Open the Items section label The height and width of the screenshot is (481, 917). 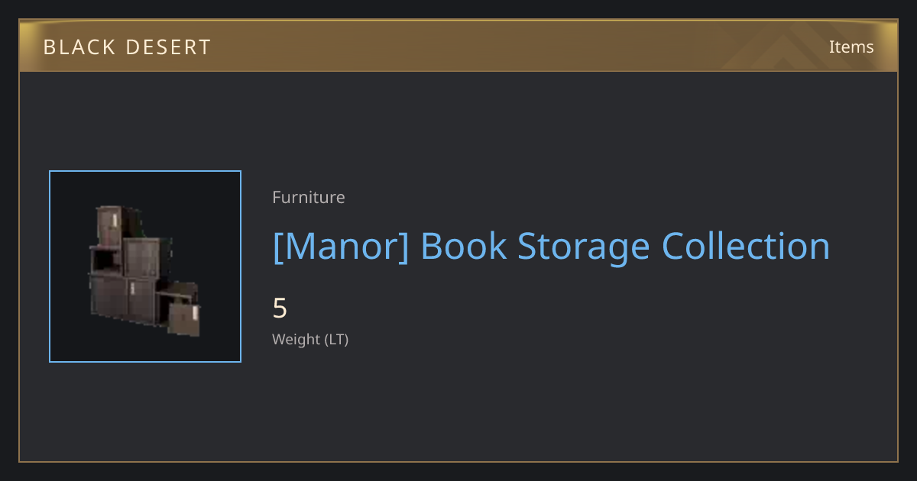[851, 47]
